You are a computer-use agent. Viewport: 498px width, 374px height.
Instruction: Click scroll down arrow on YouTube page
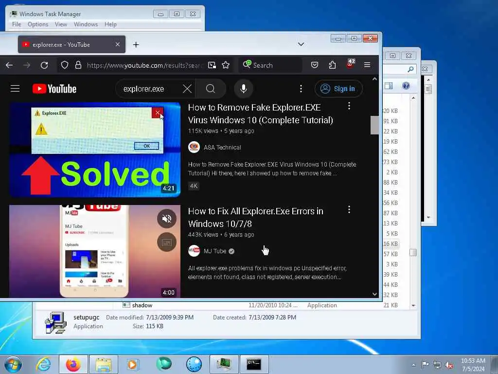(374, 294)
